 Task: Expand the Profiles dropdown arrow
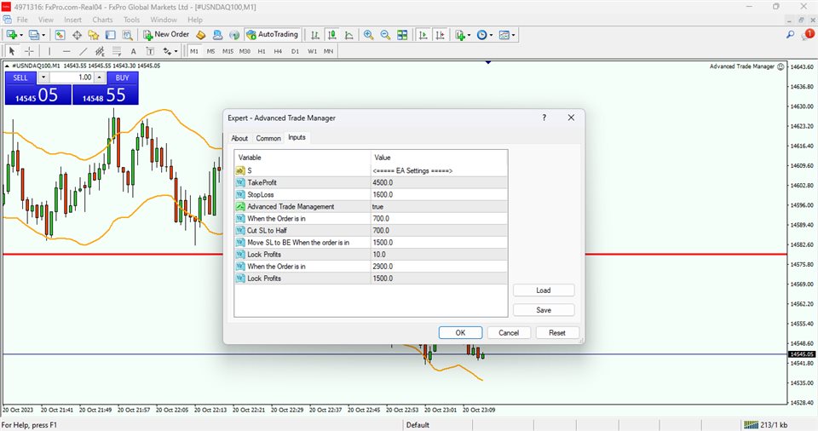43,35
